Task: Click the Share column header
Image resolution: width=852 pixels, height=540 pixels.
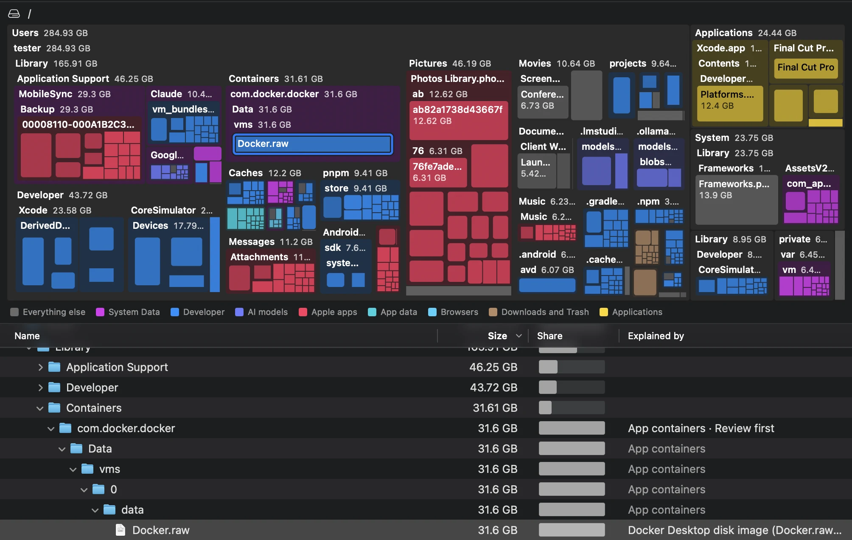Action: (x=549, y=336)
